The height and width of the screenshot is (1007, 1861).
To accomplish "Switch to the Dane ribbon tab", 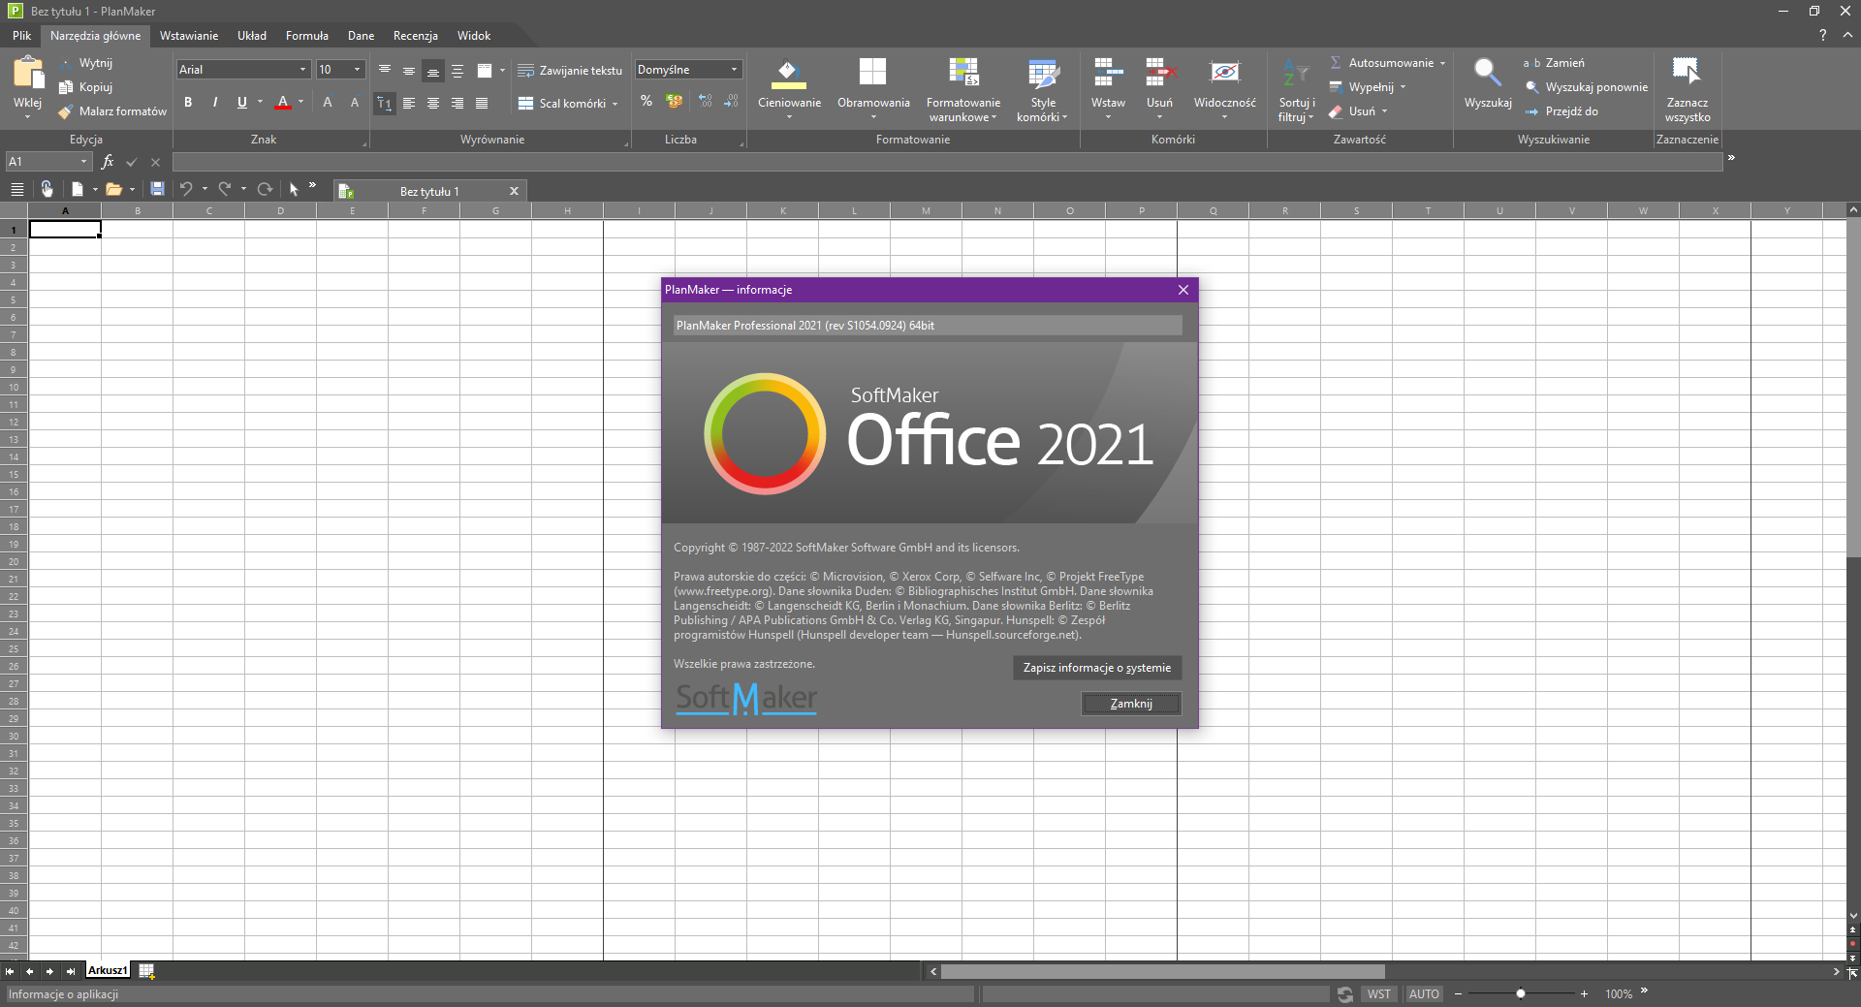I will tap(361, 36).
